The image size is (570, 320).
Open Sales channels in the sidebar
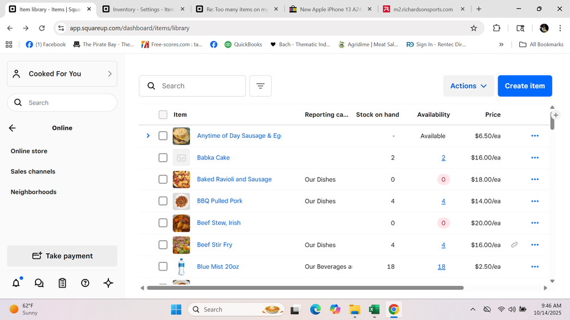33,171
